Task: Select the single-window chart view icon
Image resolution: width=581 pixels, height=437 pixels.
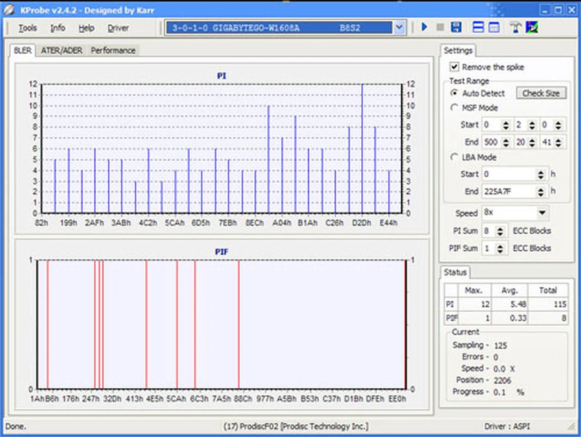Action: pos(494,27)
